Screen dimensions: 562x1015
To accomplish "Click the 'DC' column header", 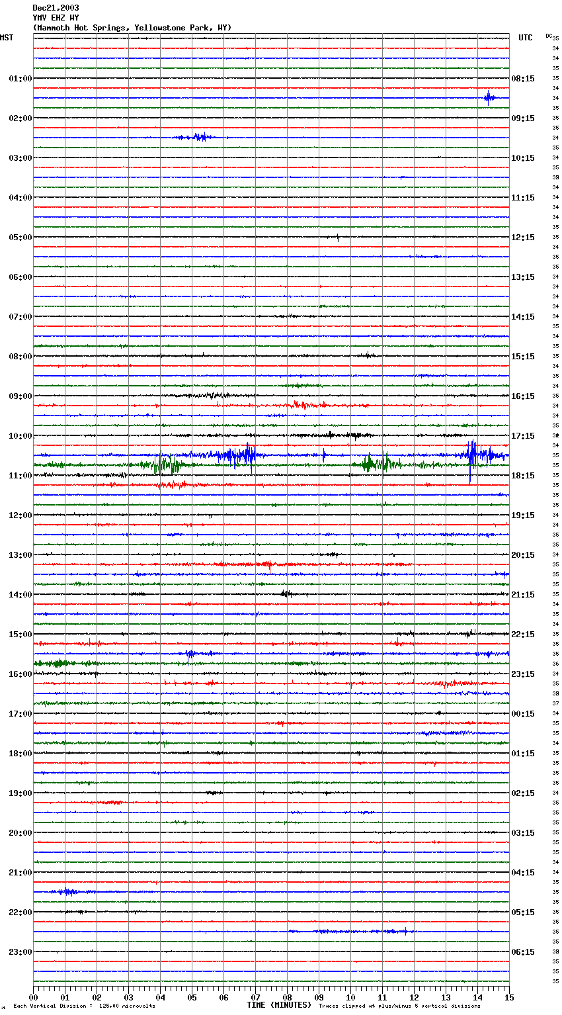I will 548,36.
